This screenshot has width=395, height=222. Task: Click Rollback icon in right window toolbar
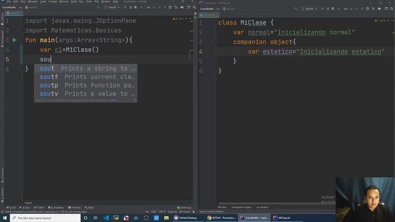tap(373, 9)
